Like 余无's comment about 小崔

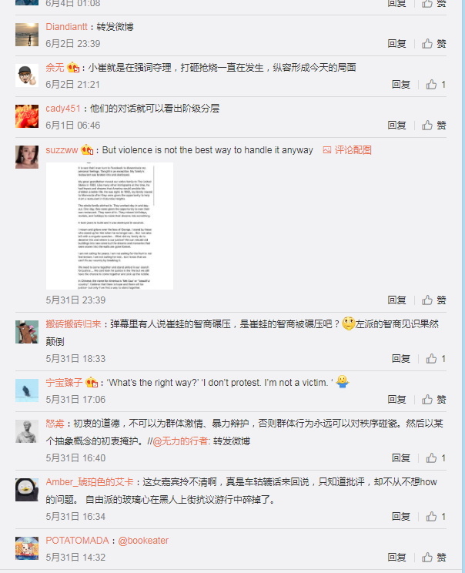436,85
